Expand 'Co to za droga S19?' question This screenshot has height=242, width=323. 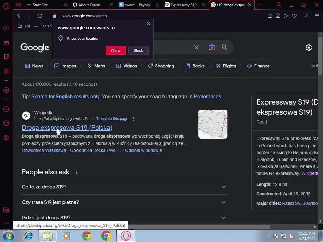124,187
